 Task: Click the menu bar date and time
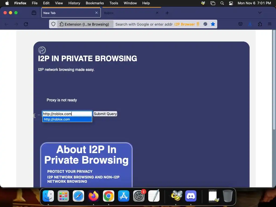pos(254,3)
